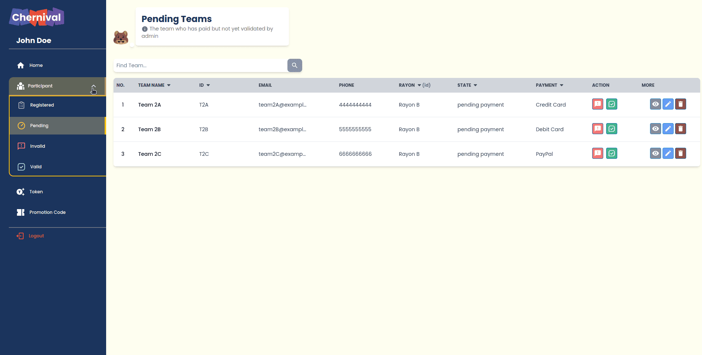The width and height of the screenshot is (702, 355).
Task: Click Pending Teams page heading
Action: pos(177,19)
